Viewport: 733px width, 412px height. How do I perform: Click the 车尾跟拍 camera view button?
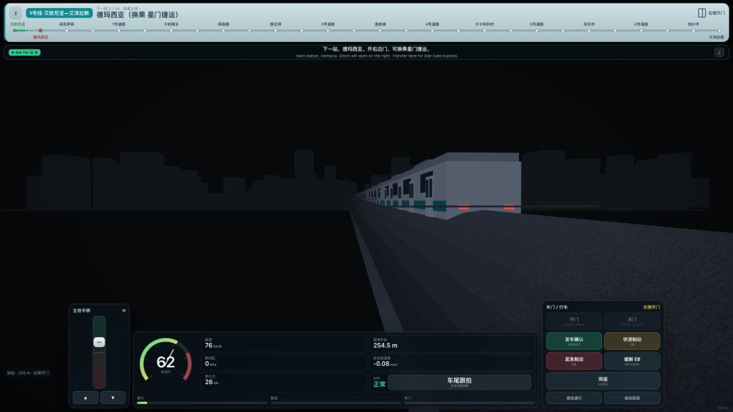[x=459, y=382]
